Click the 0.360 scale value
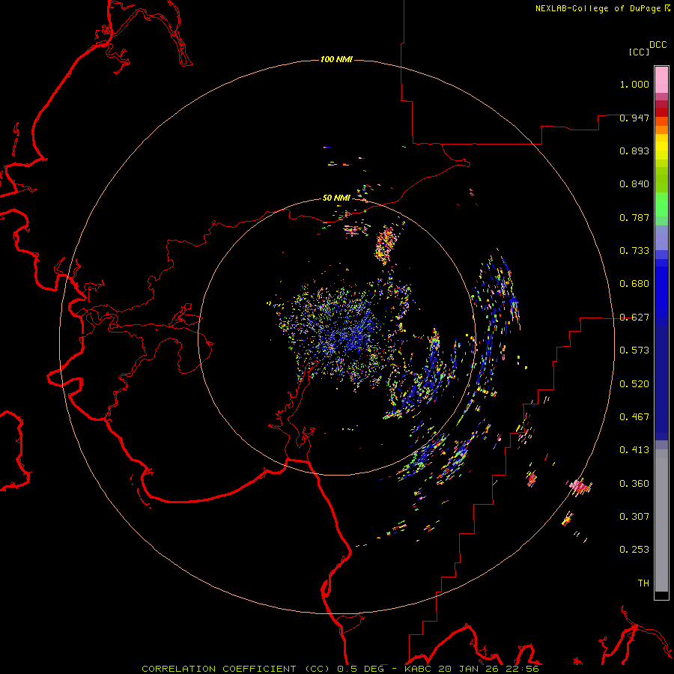 [634, 484]
